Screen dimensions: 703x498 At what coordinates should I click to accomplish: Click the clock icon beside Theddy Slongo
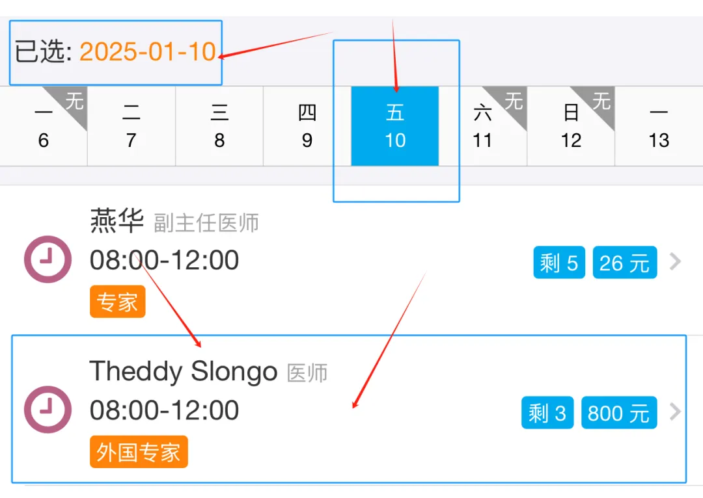pos(48,410)
